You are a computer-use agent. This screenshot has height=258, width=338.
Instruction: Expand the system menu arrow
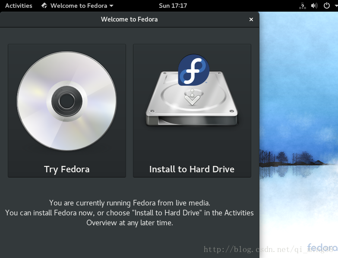[x=336, y=6]
